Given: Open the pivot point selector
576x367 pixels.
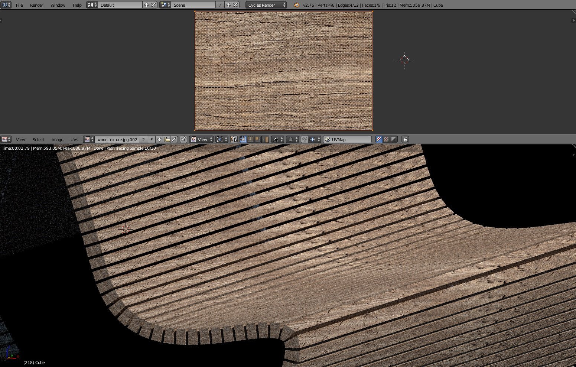Looking at the screenshot, I should 222,139.
